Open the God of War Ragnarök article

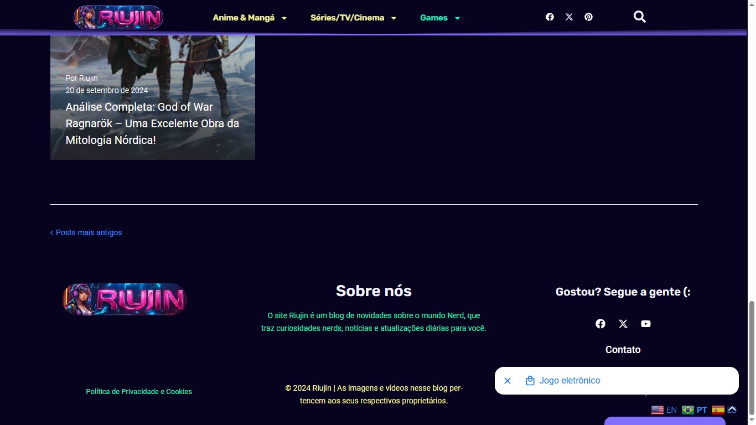coord(152,123)
